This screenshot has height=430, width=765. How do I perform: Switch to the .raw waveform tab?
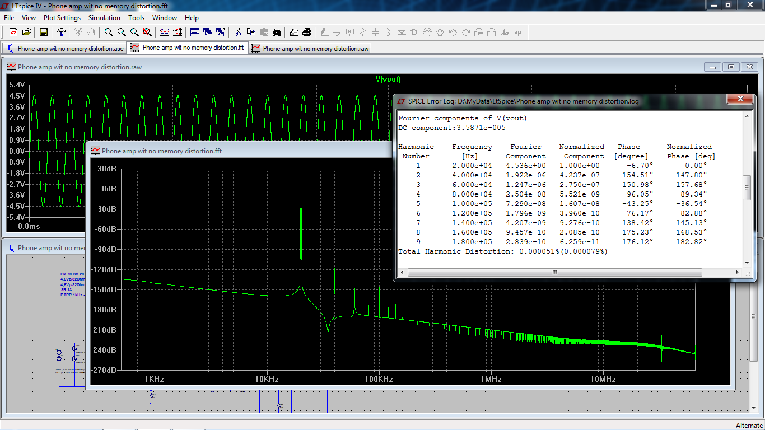(310, 48)
